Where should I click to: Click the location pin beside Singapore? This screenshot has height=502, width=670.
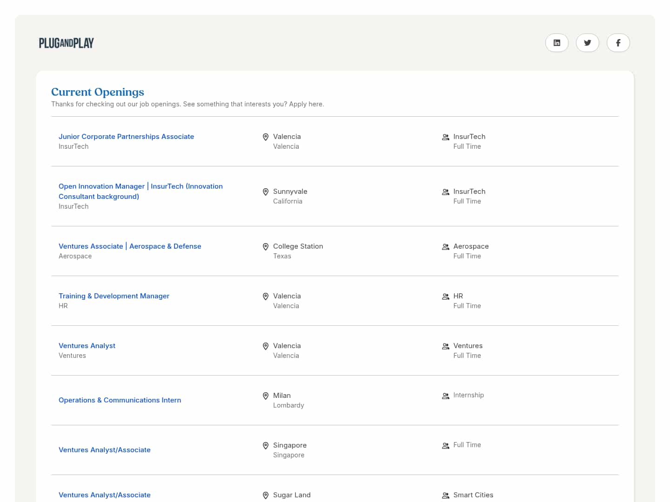click(x=266, y=446)
